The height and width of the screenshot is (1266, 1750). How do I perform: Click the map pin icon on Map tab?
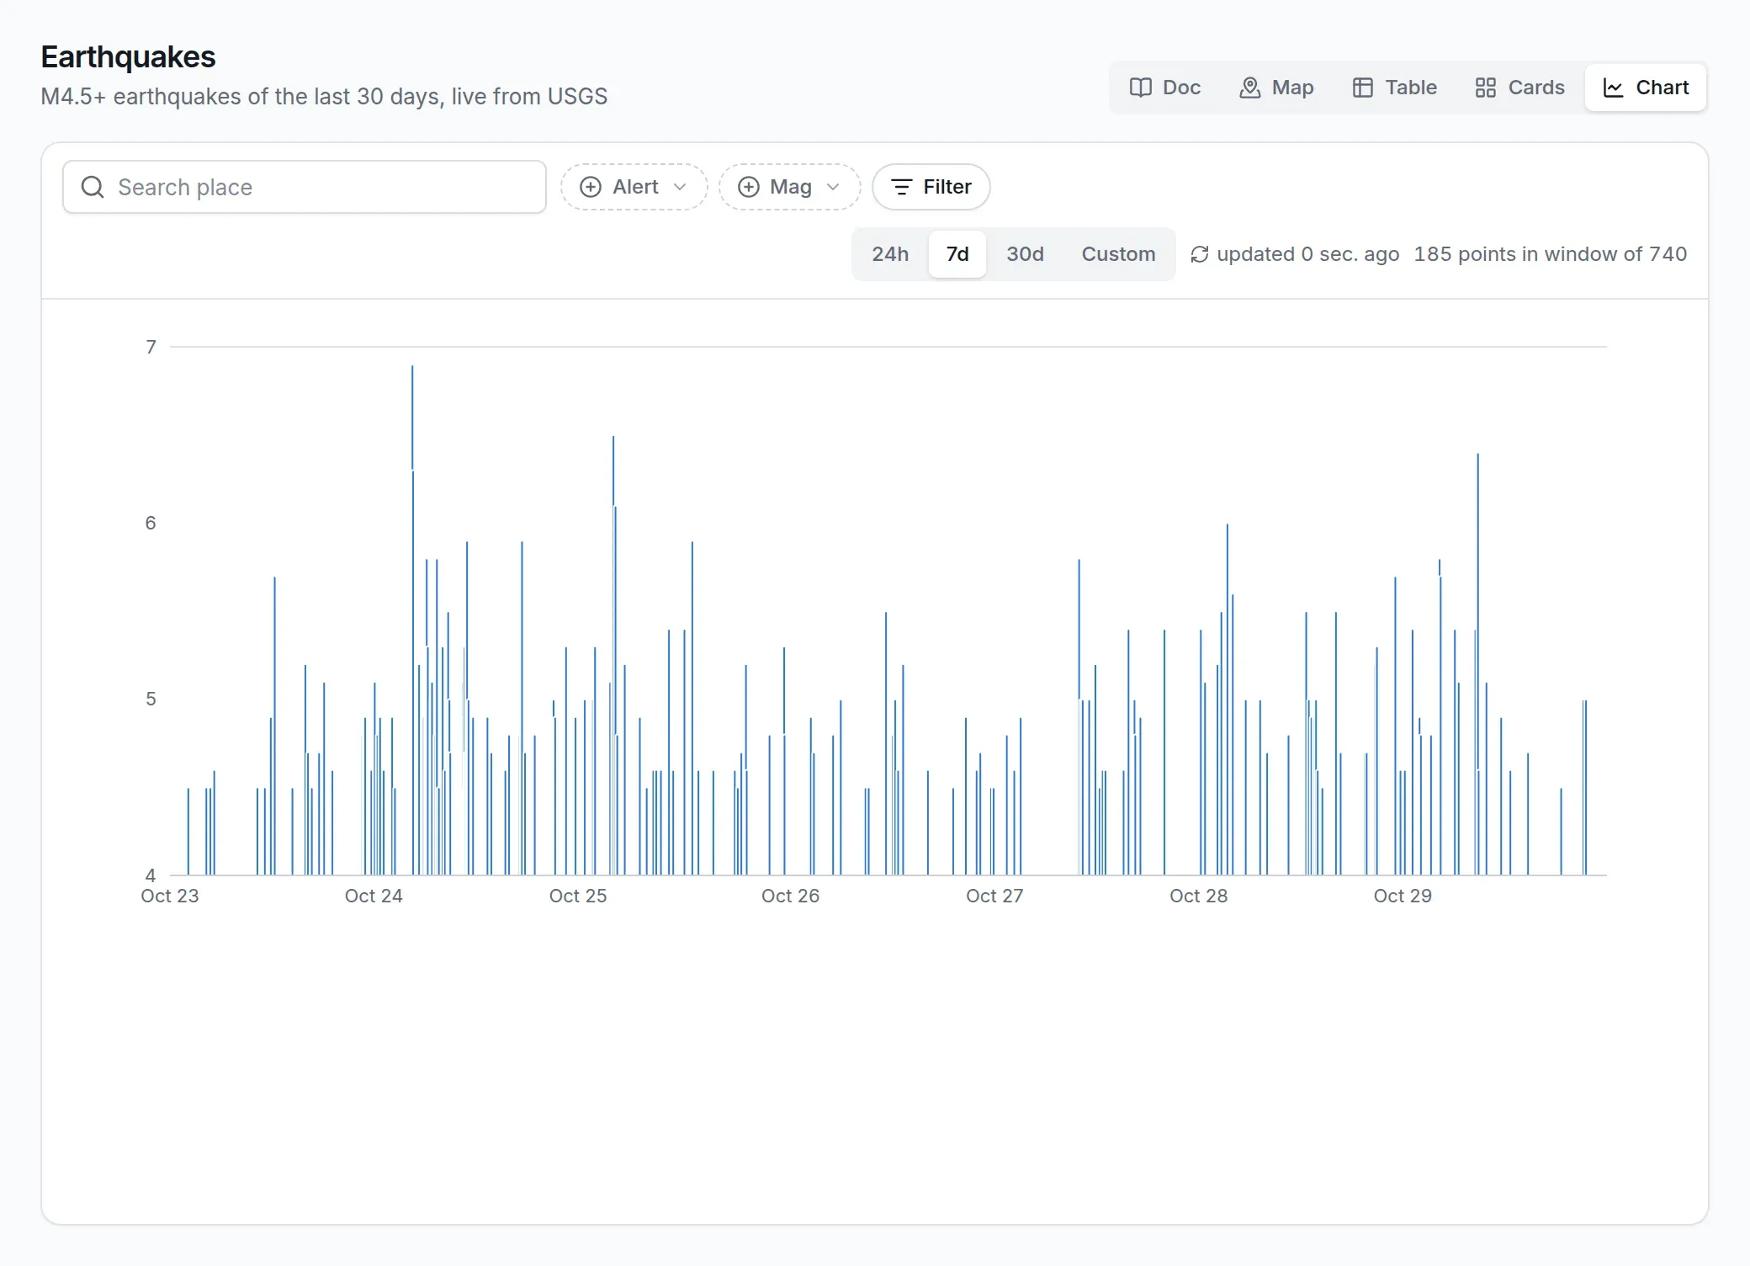coord(1250,88)
